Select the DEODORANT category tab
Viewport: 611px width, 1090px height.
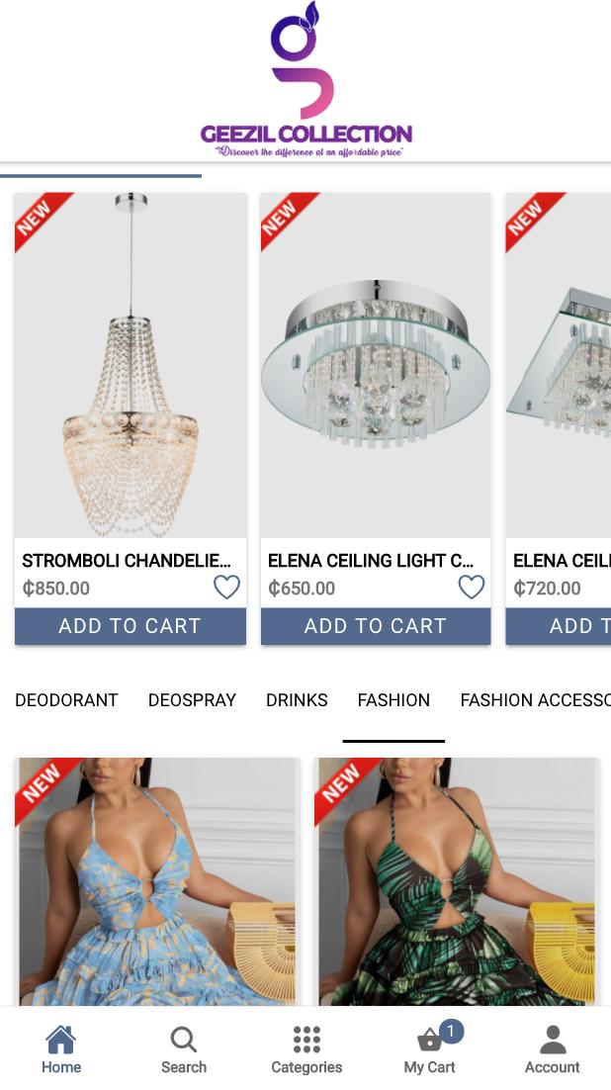[x=66, y=700]
